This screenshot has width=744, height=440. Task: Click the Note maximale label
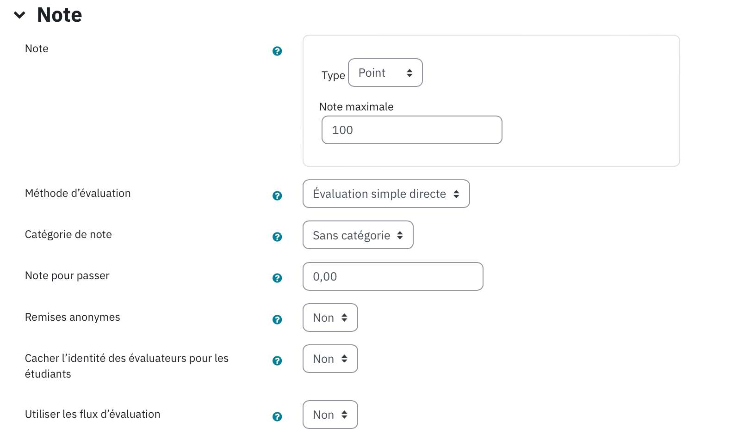pos(356,107)
